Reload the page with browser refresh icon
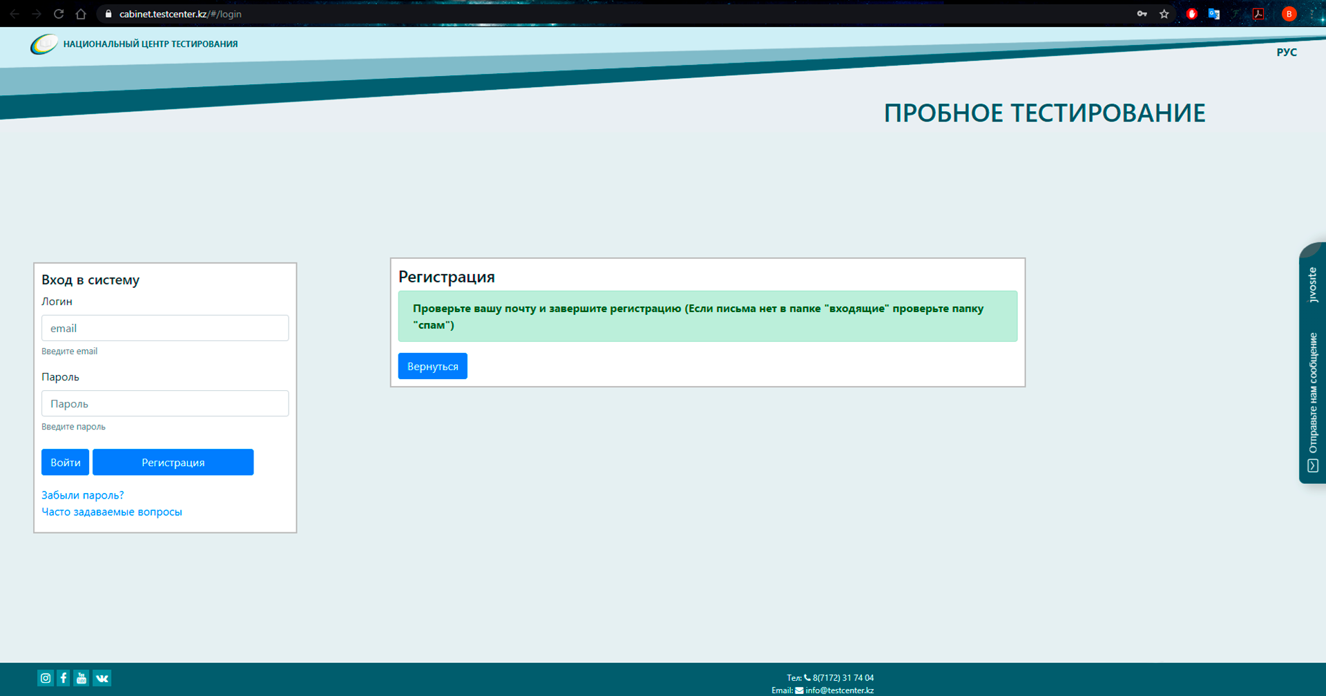Image resolution: width=1326 pixels, height=696 pixels. pyautogui.click(x=59, y=14)
